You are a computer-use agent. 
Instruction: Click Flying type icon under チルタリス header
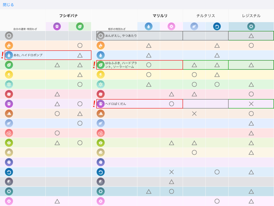(x=194, y=26)
